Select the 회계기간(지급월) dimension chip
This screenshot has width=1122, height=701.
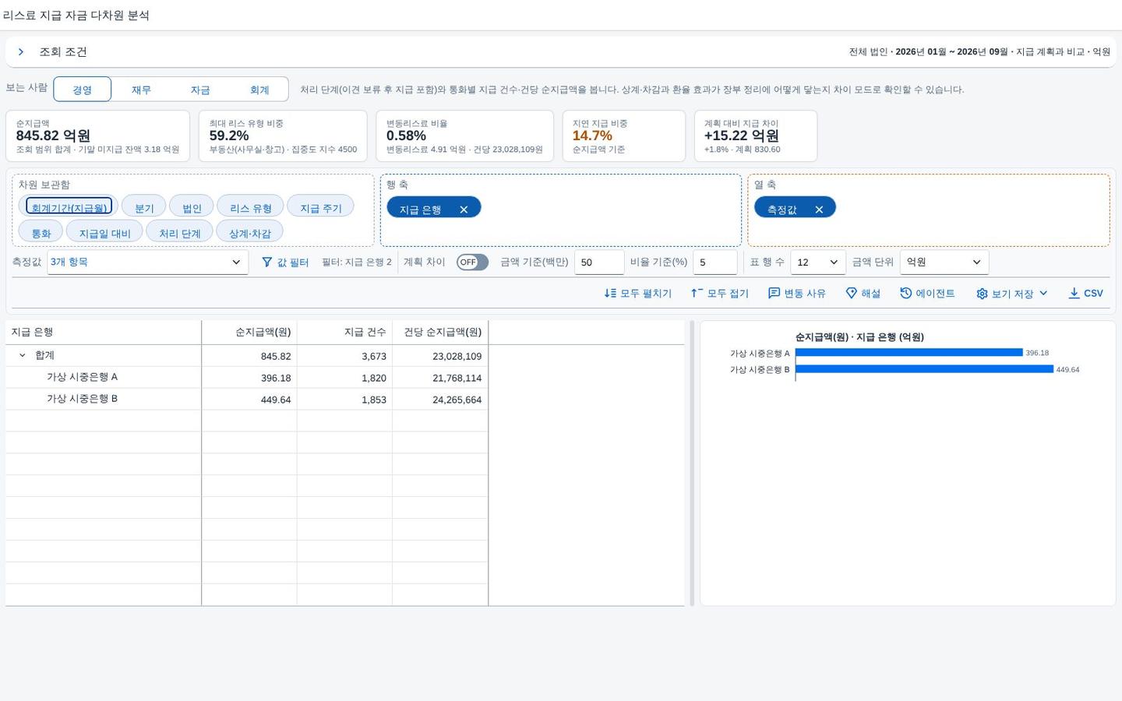pos(69,207)
